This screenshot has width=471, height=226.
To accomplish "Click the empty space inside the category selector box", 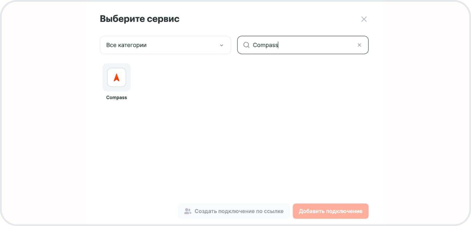I will 183,45.
